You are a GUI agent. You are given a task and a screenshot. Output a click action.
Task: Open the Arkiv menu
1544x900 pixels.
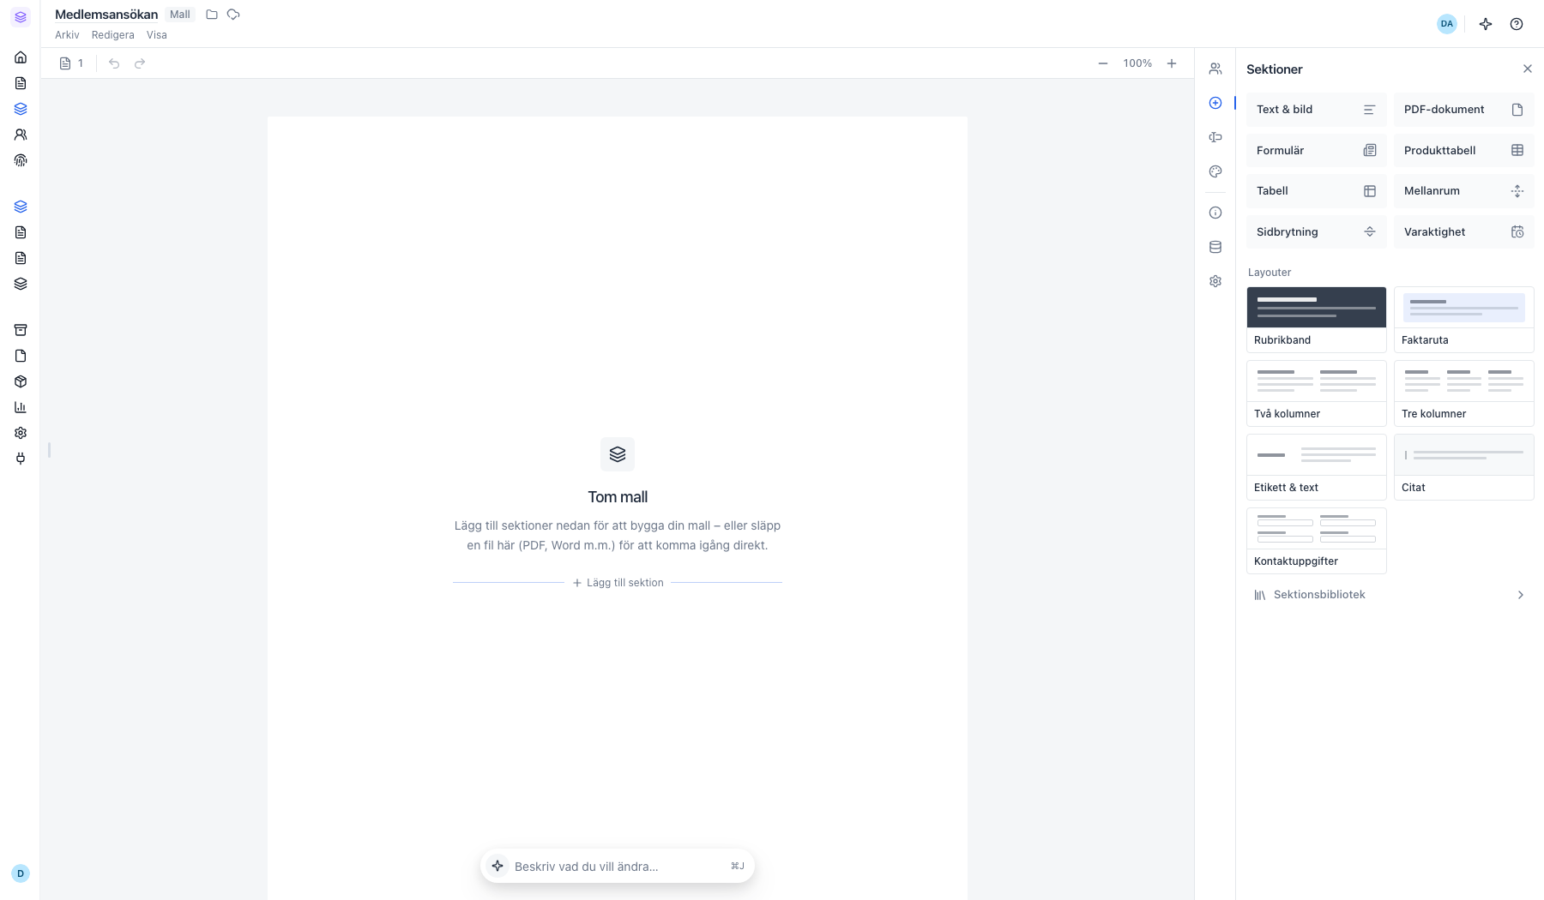click(x=67, y=35)
